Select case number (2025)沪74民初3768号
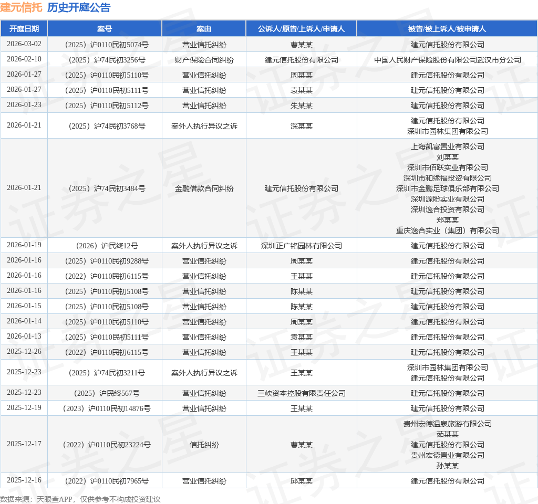538x504 pixels. click(107, 126)
